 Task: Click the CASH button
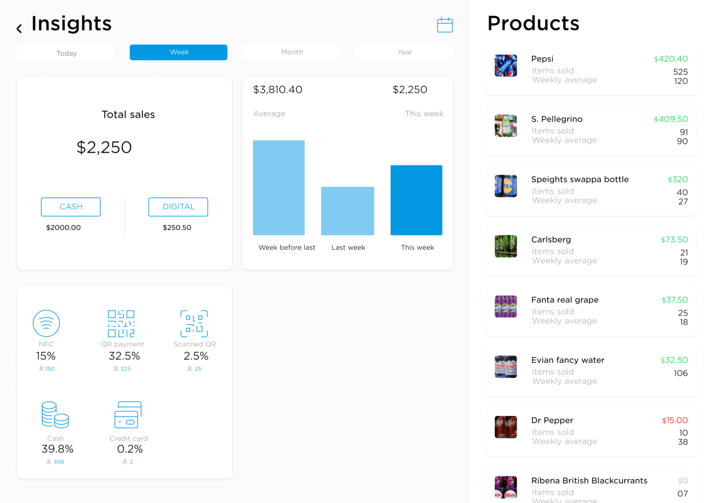[x=71, y=206]
